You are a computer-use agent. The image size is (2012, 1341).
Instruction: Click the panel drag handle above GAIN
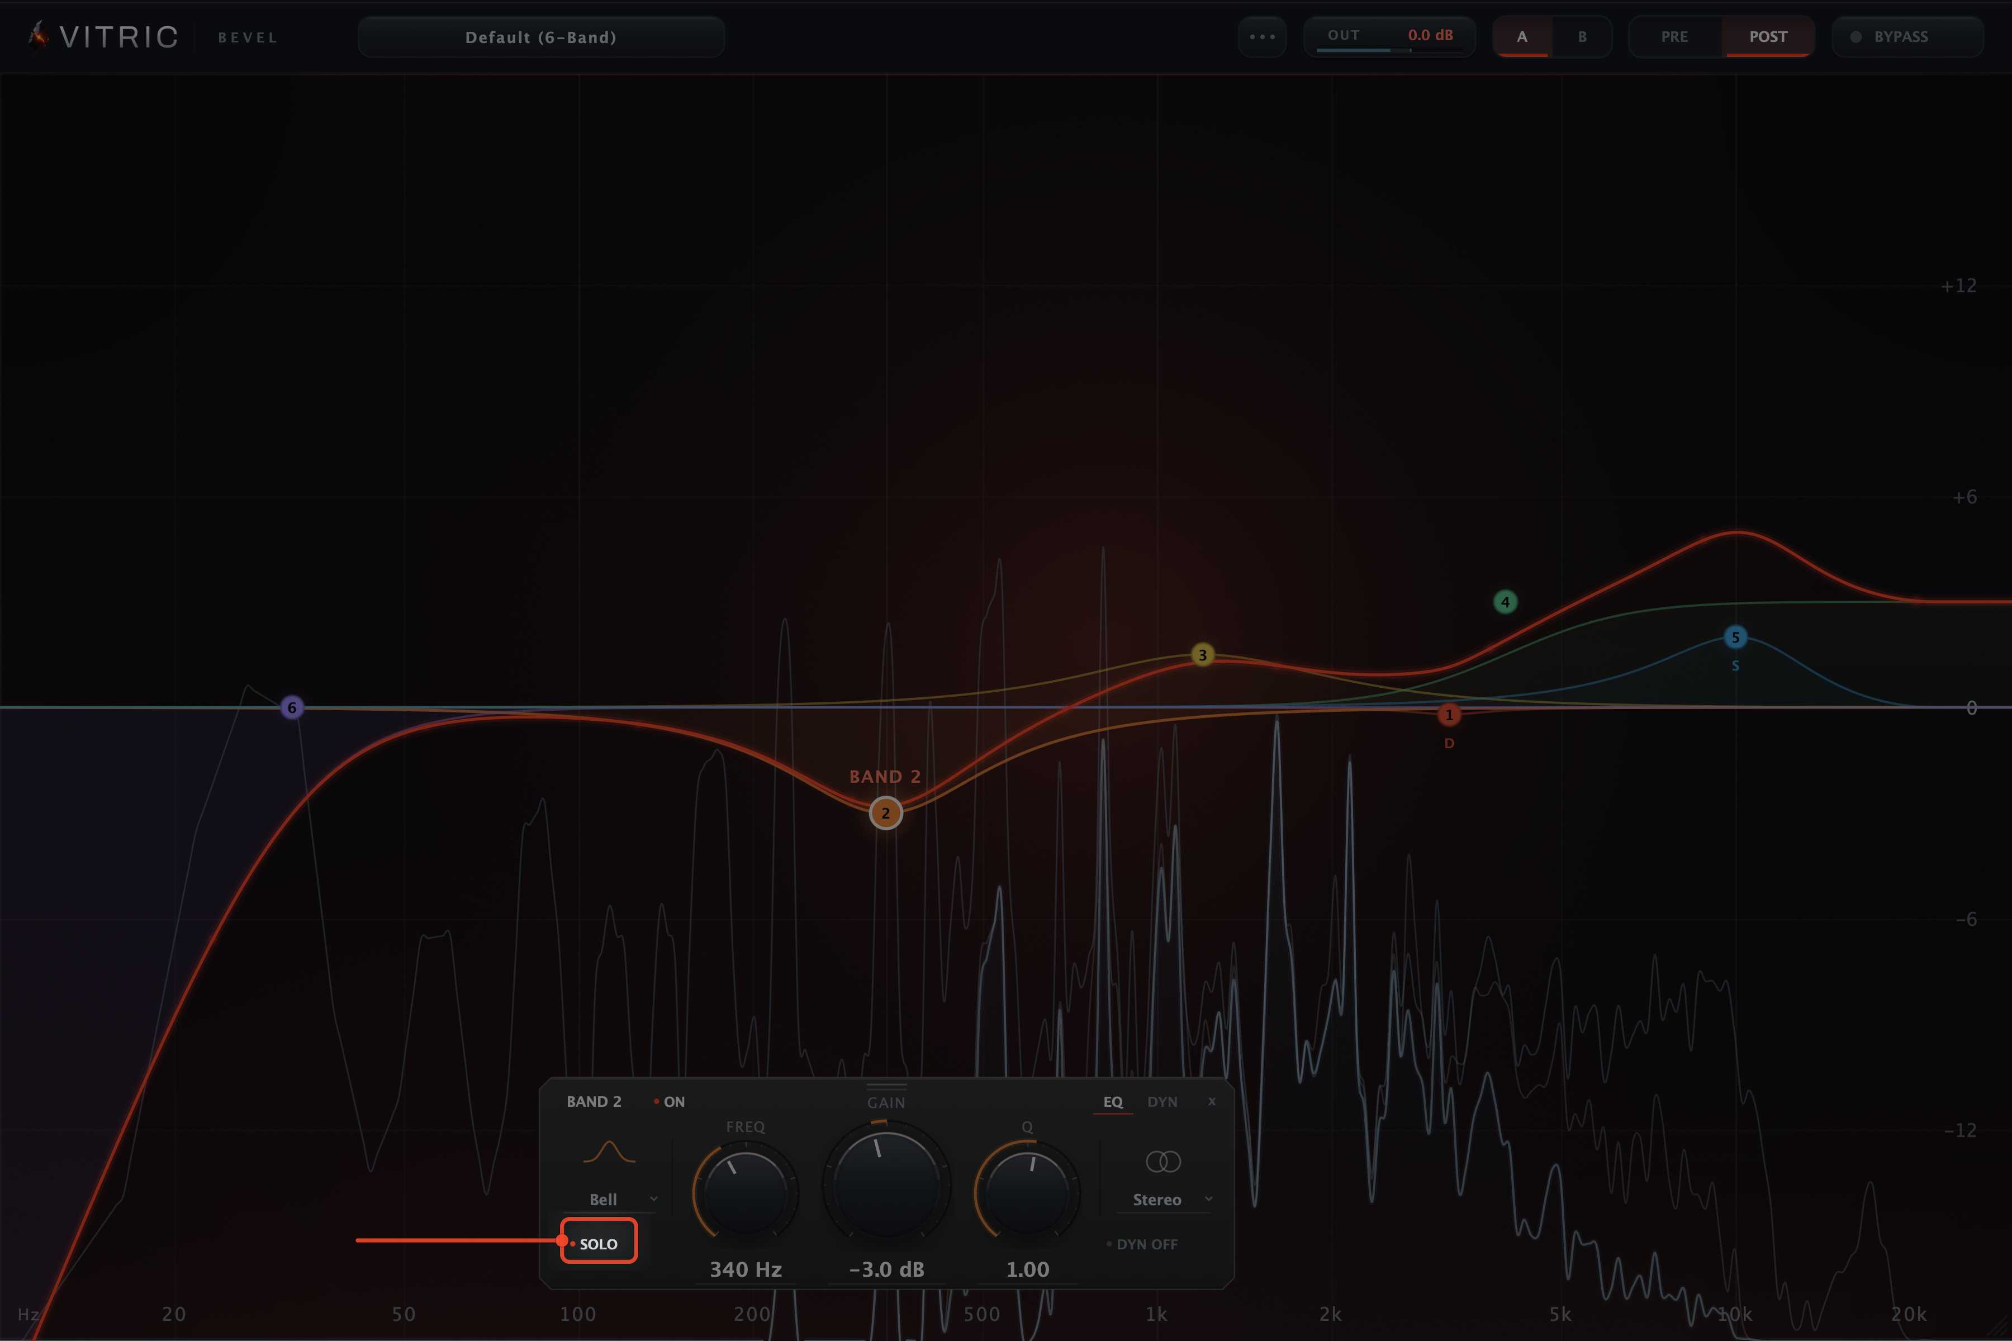[886, 1086]
